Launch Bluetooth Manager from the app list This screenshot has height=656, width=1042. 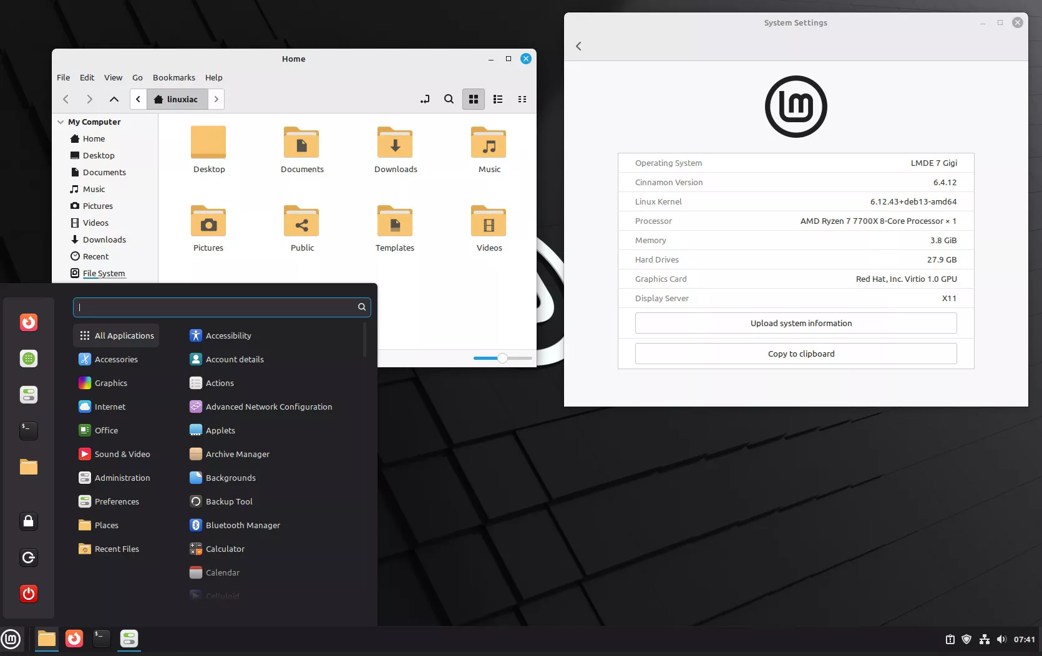coord(243,525)
